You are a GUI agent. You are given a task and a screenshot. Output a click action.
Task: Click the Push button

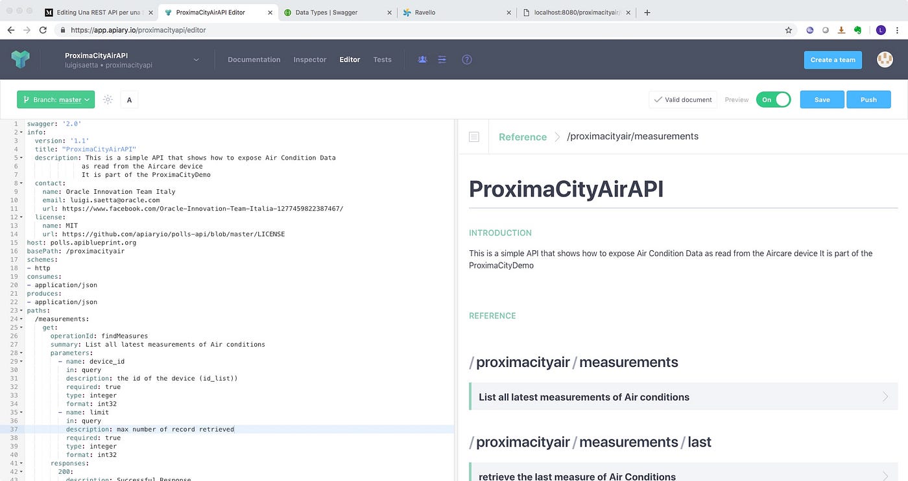(x=868, y=100)
